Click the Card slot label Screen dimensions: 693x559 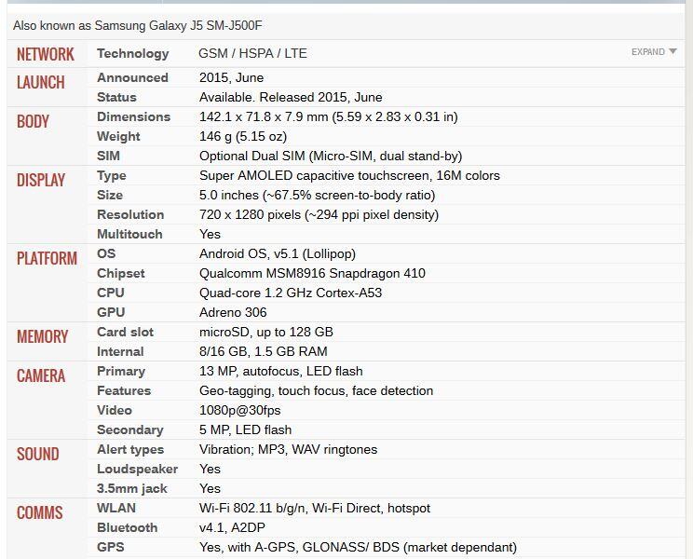click(x=126, y=332)
